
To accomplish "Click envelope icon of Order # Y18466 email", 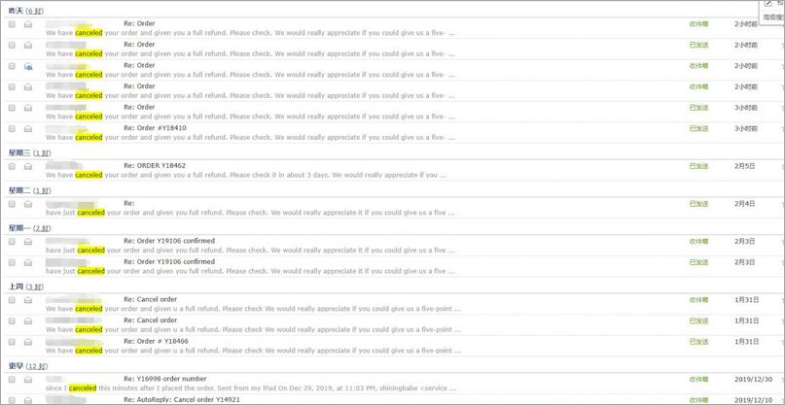I will pos(29,342).
